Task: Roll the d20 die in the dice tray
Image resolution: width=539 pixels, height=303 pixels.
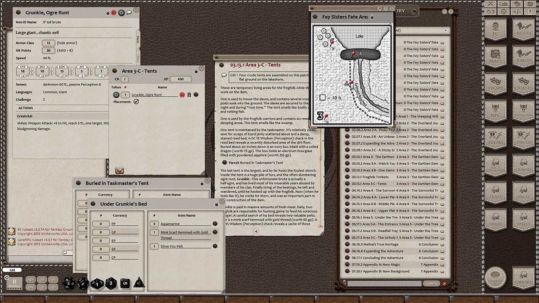Action: (x=69, y=283)
